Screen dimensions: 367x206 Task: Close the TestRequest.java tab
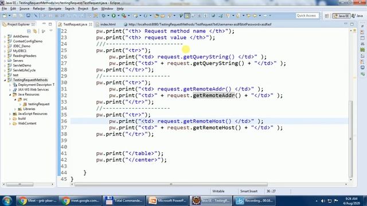pos(91,24)
